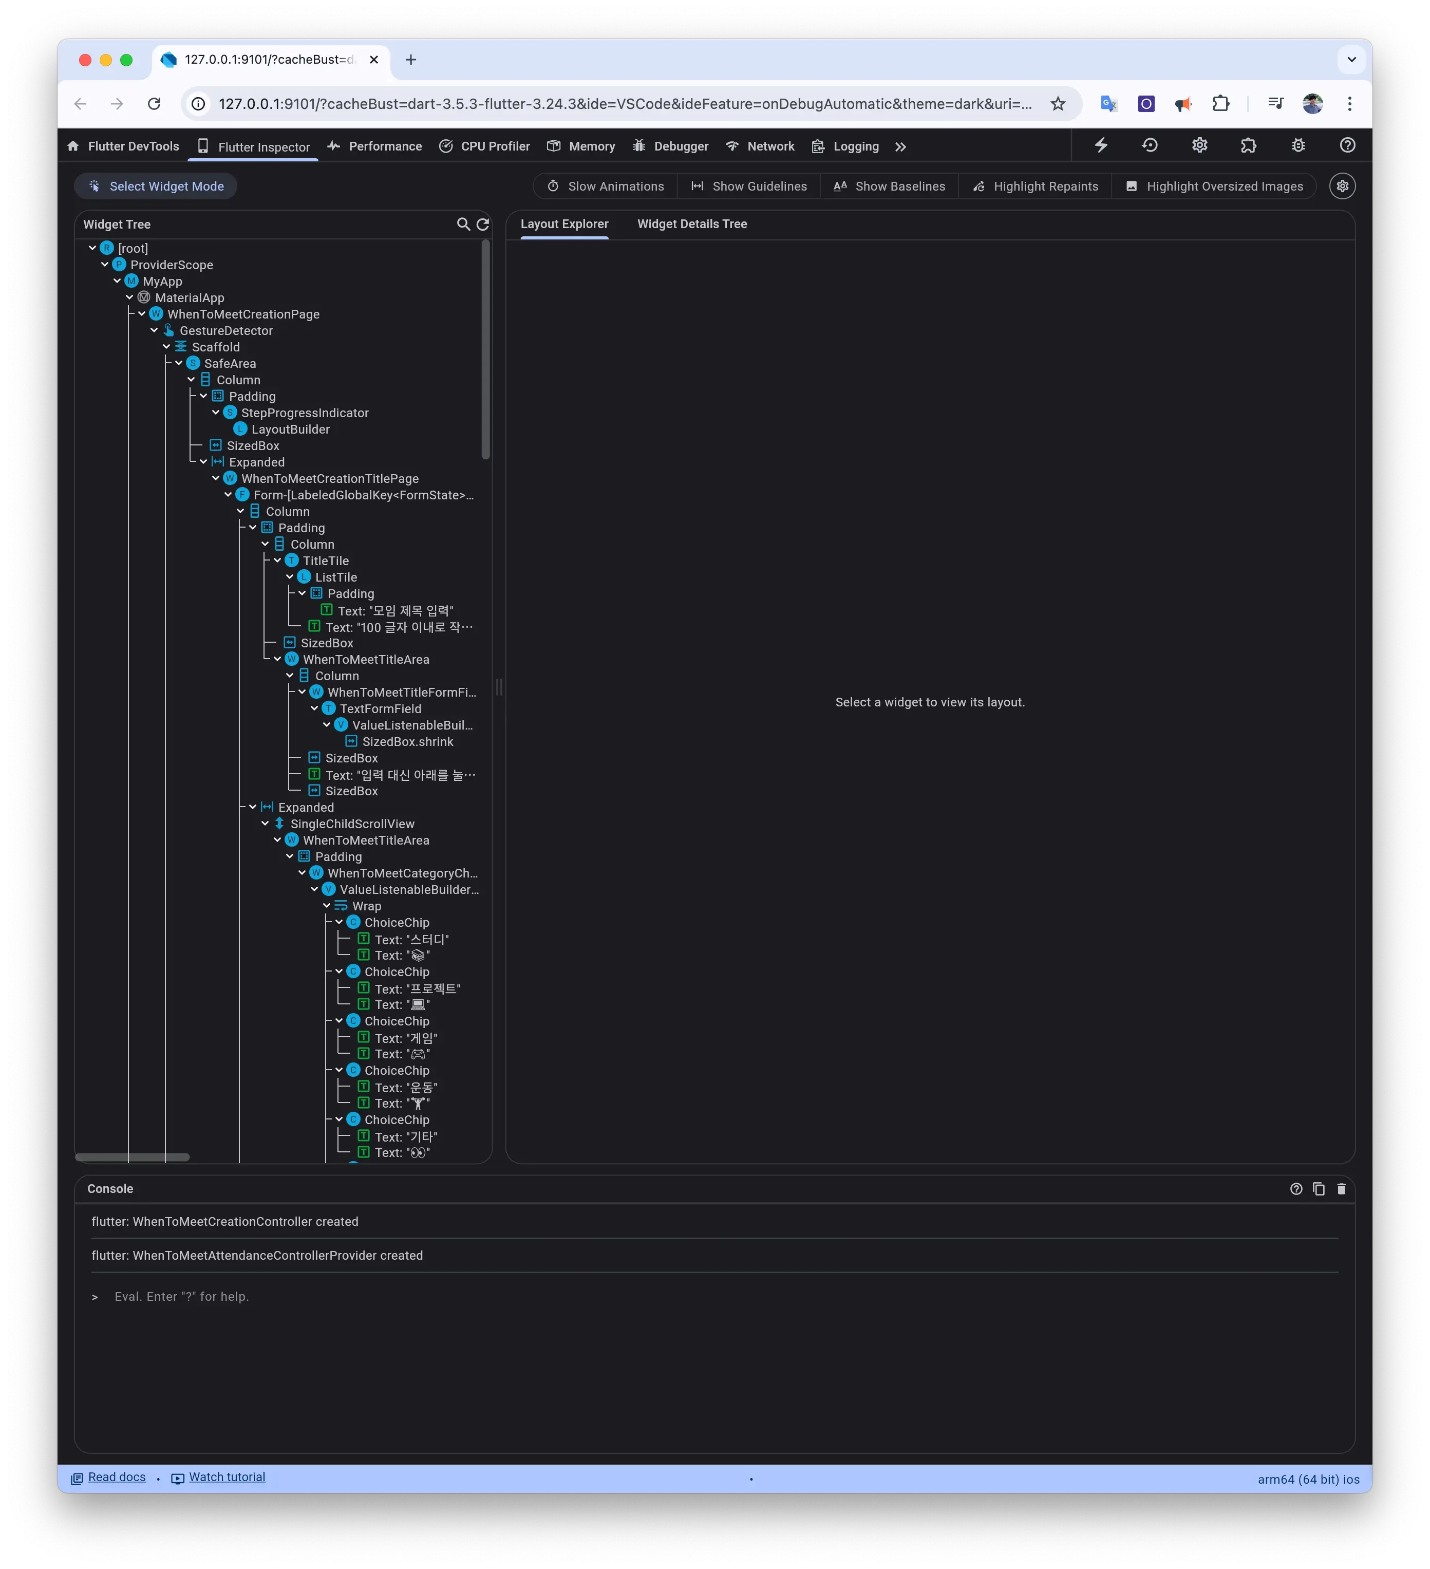This screenshot has width=1430, height=1569.
Task: Toggle Select Widget Mode
Action: 156,186
